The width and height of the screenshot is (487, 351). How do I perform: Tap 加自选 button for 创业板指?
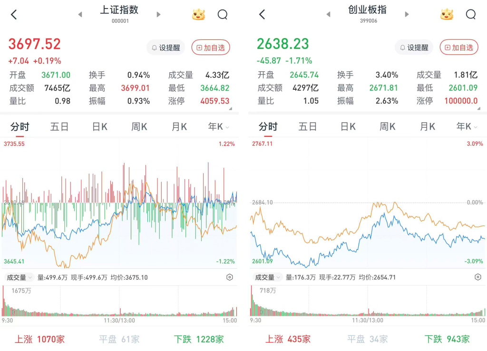pos(459,47)
